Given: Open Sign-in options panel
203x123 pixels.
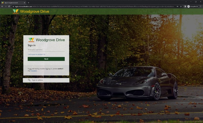Looking at the screenshot, I should 46,80.
